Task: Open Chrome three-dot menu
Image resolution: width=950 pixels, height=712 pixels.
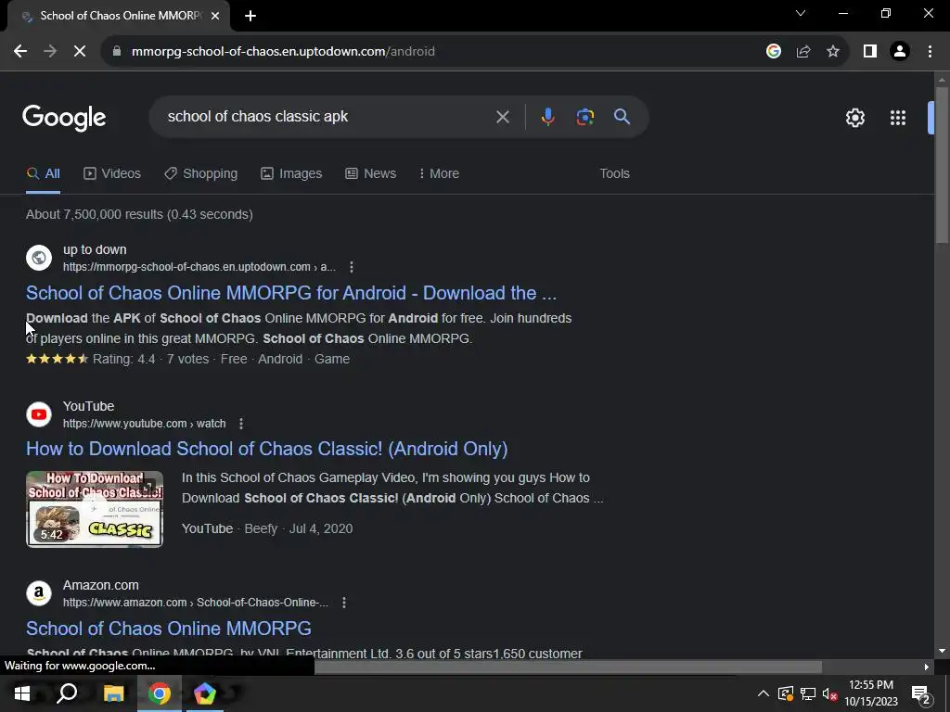Action: pyautogui.click(x=930, y=52)
